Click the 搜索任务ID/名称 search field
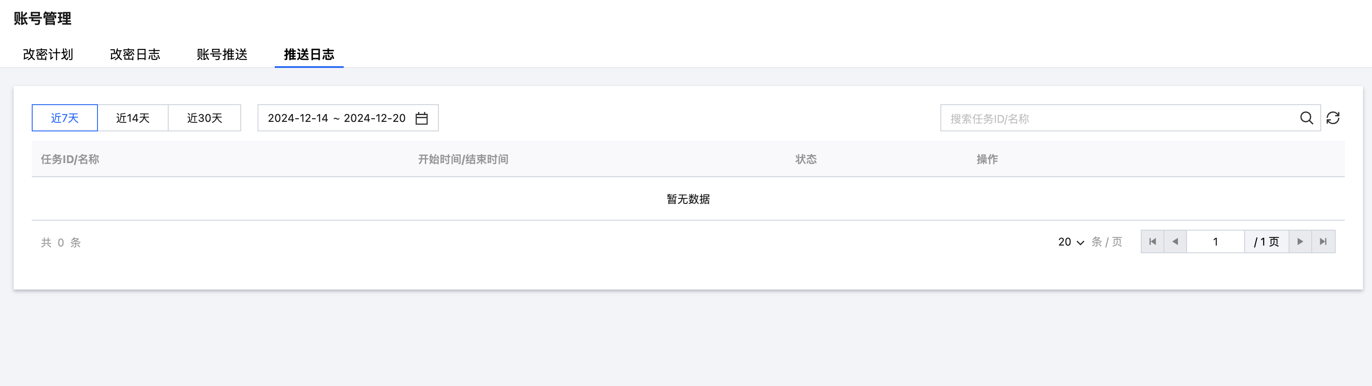Viewport: 1372px width, 386px height. tap(1119, 118)
